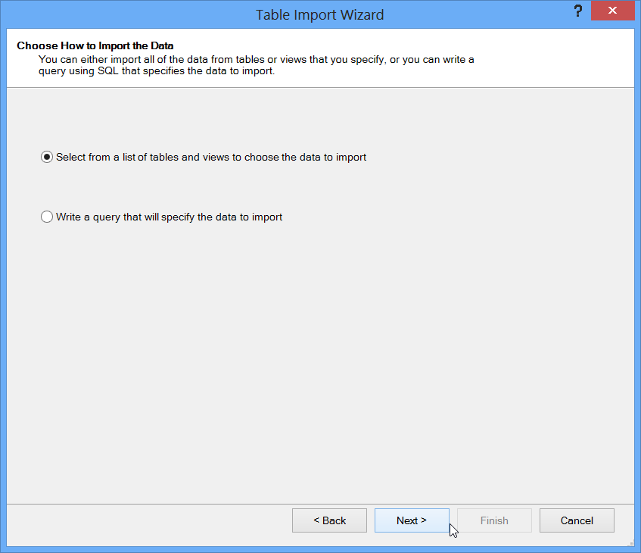
Task: Click the red close button
Action: click(612, 11)
